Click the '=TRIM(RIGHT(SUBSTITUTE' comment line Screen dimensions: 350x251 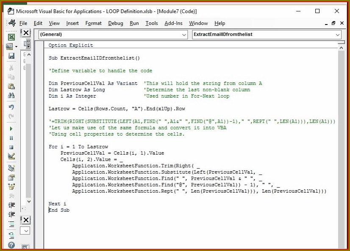click(192, 122)
